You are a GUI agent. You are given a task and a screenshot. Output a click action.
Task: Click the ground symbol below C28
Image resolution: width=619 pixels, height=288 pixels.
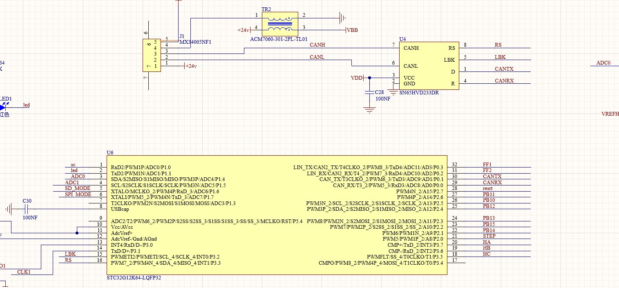tap(369, 109)
